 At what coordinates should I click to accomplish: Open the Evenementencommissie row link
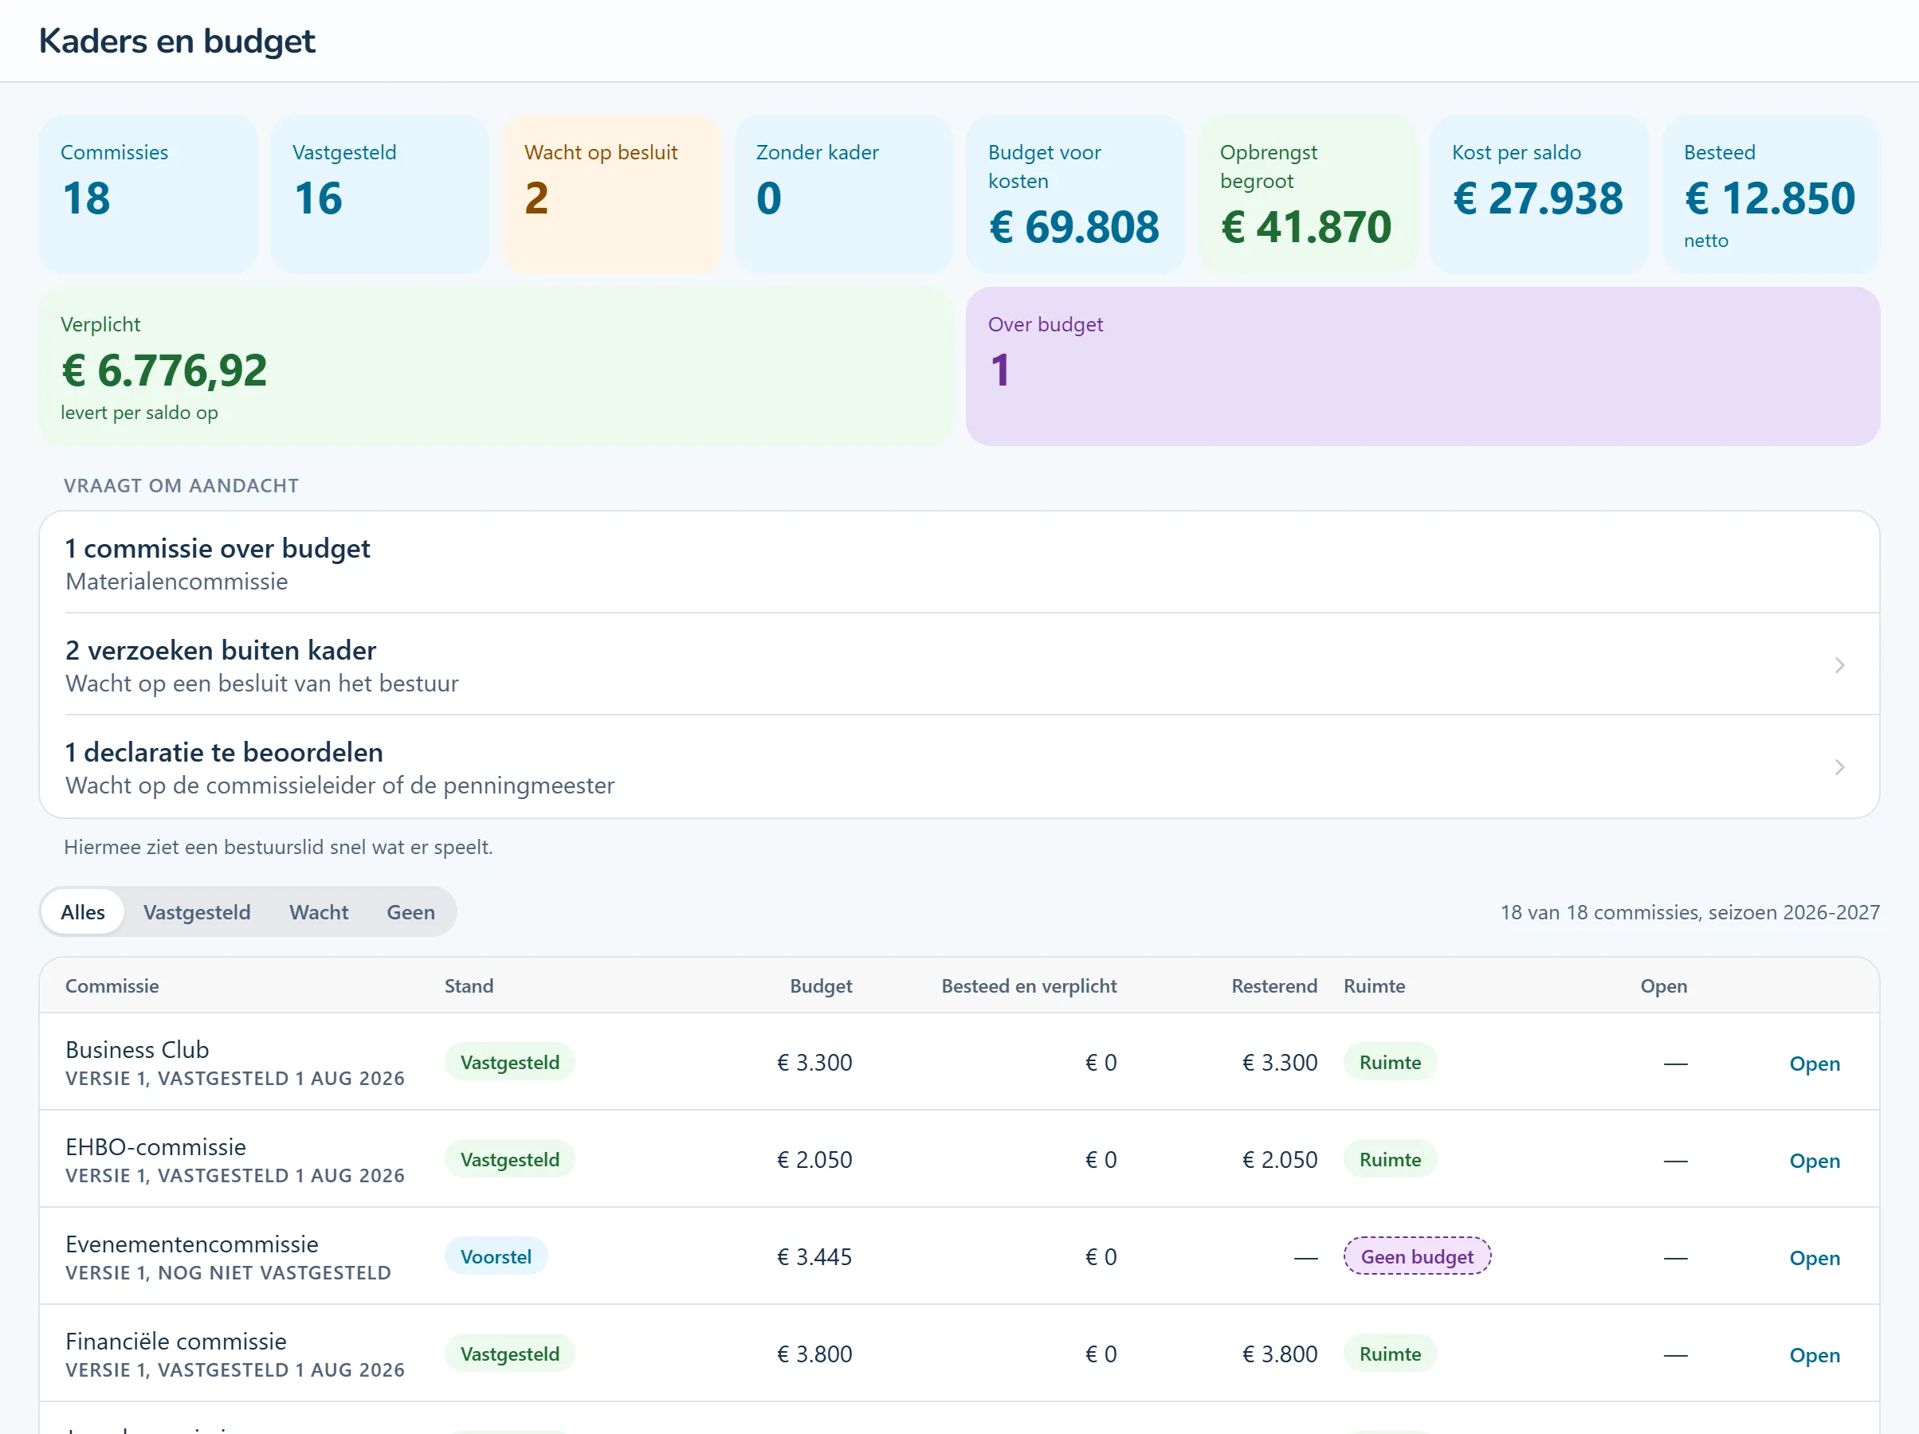pos(1814,1257)
